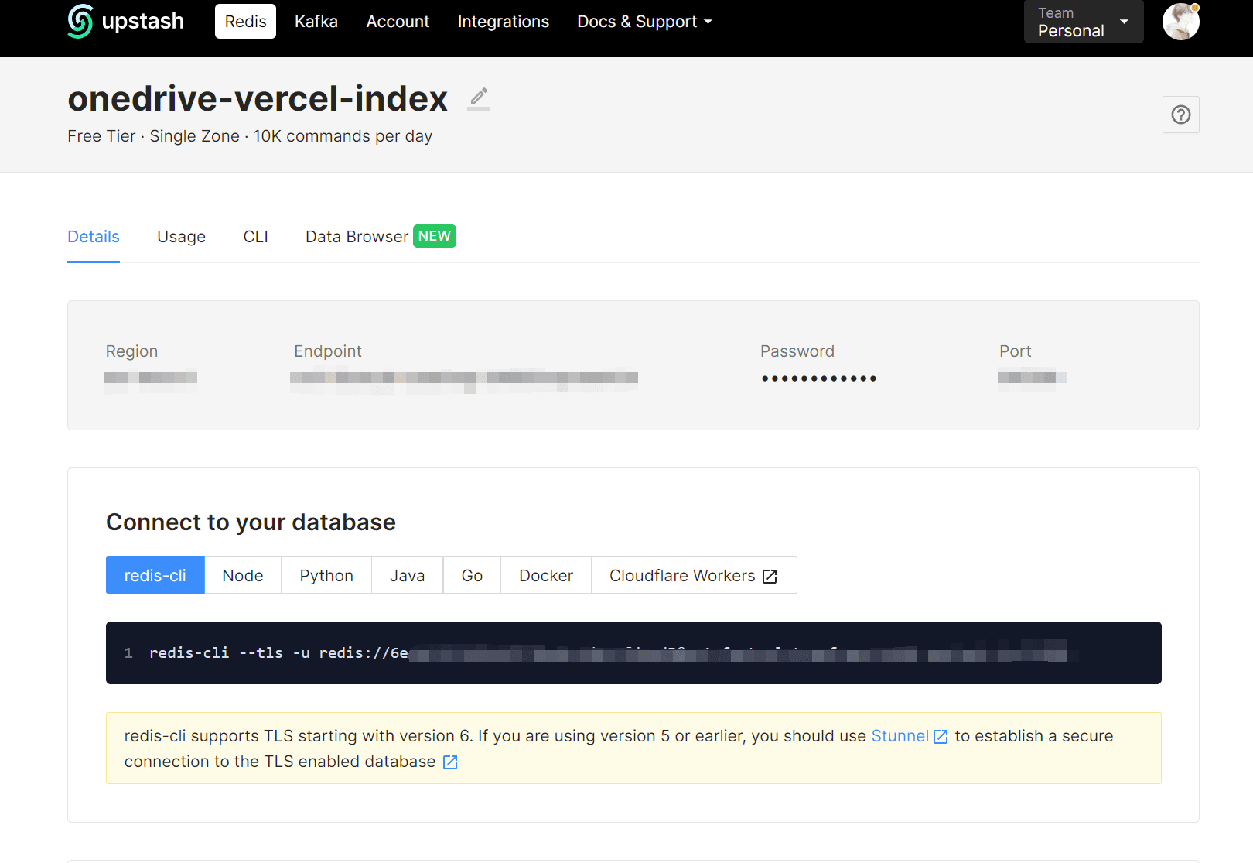Select the Docker connection option
Viewport: 1253px width, 863px height.
click(546, 575)
